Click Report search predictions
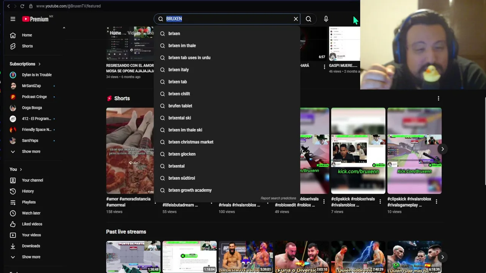This screenshot has width=486, height=273. click(x=278, y=198)
